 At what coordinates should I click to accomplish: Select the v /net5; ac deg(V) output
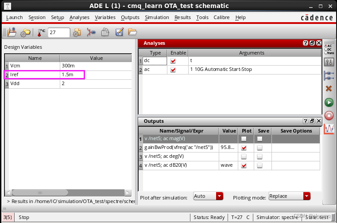[181, 156]
